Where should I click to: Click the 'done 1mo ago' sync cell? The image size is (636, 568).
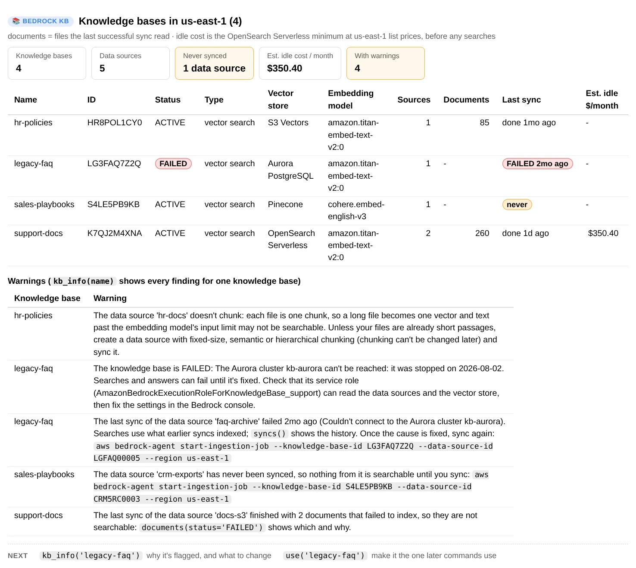(x=529, y=123)
